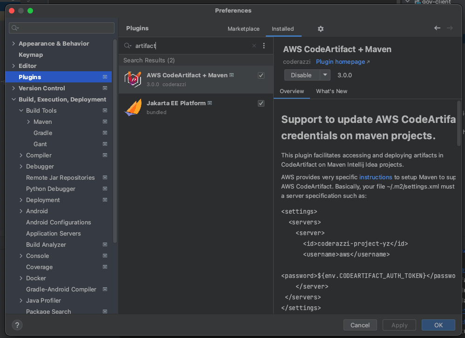This screenshot has height=338, width=465.
Task: Open plugin search options three-dot menu
Action: click(264, 46)
